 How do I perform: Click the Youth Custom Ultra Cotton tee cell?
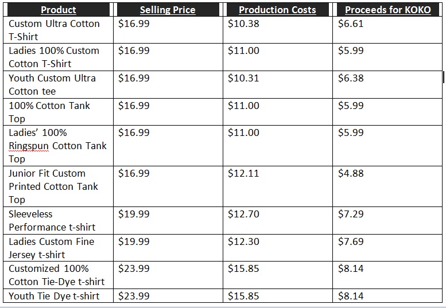pyautogui.click(x=52, y=84)
